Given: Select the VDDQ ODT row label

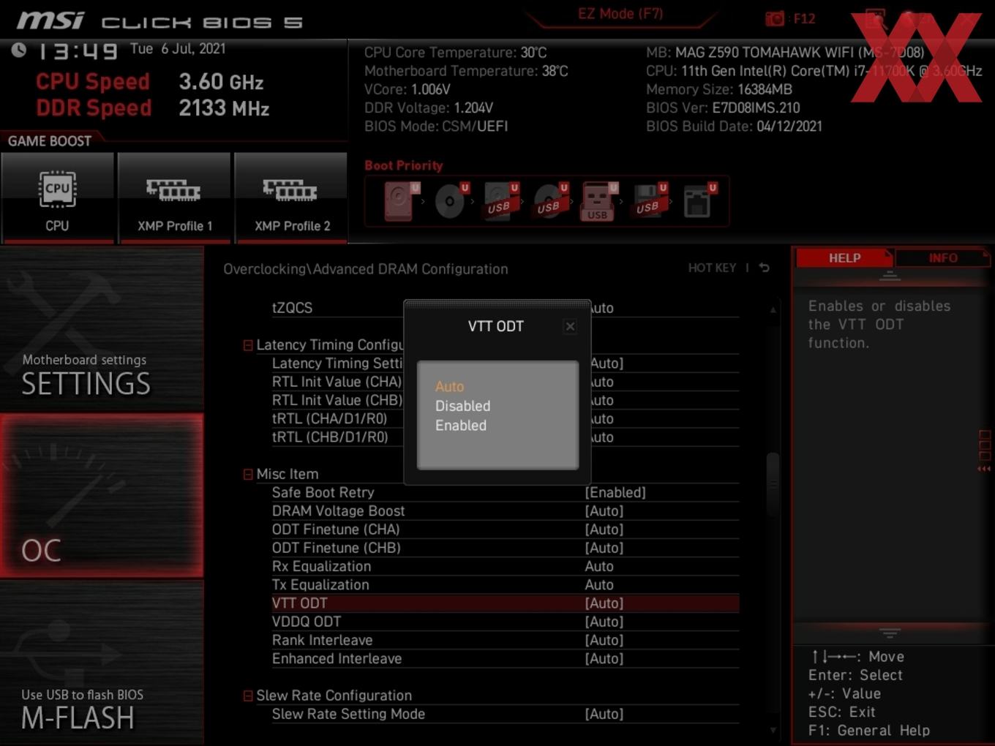Looking at the screenshot, I should (x=306, y=622).
